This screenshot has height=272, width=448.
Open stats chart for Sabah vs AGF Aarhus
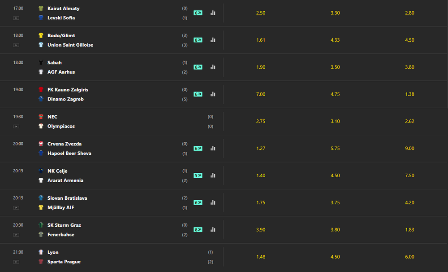click(213, 67)
